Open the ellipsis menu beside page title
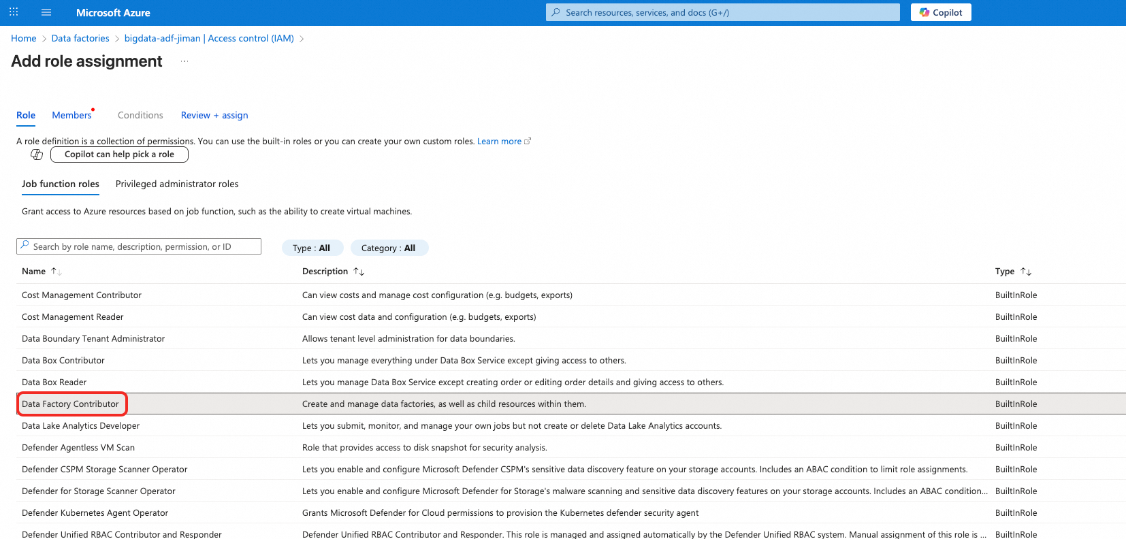1126x539 pixels. coord(184,61)
